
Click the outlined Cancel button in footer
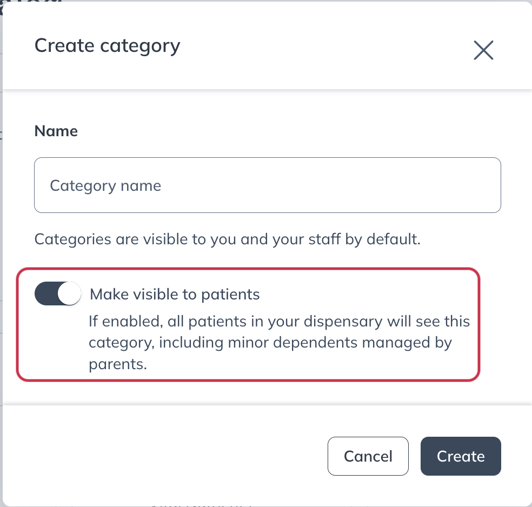tap(368, 456)
